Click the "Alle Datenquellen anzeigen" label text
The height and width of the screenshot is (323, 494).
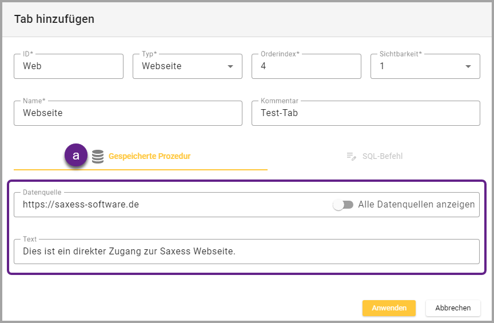tap(416, 205)
